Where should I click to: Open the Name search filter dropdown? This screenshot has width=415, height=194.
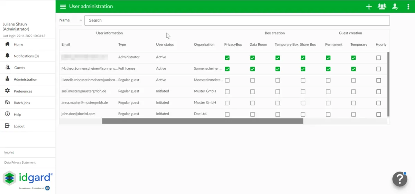(x=71, y=20)
